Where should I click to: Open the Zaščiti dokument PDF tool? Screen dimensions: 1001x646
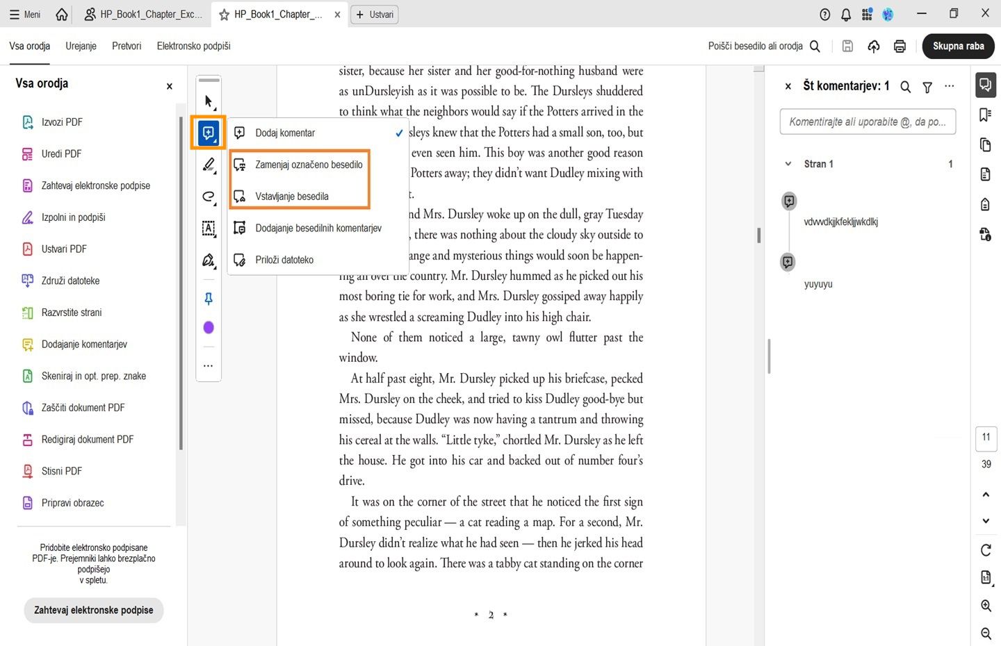73,408
